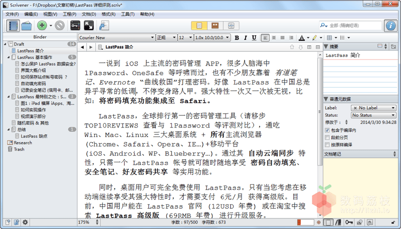
Task: Toggle the 包含于编译内 checkbox
Action: point(327,130)
